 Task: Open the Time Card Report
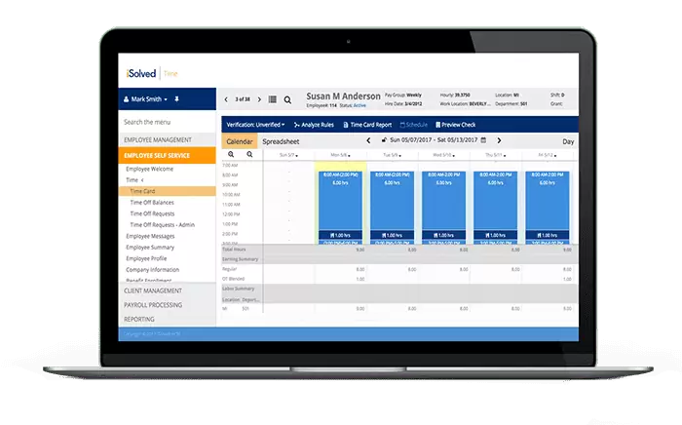(366, 125)
